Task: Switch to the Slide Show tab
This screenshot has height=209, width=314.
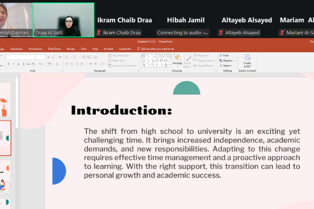Action: pos(54,49)
